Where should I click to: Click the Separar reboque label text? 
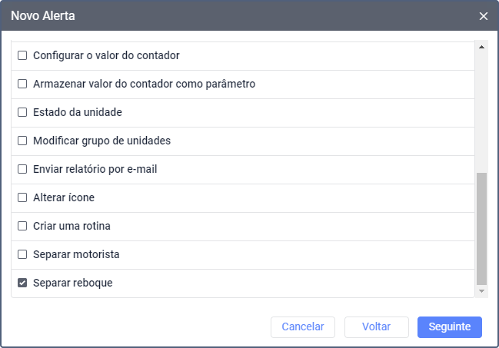click(73, 283)
